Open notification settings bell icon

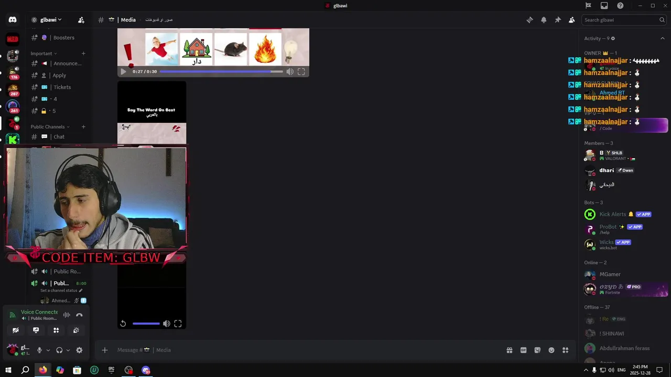coord(544,20)
